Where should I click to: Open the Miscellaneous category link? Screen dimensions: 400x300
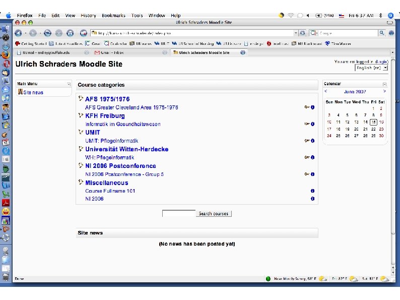click(x=107, y=183)
